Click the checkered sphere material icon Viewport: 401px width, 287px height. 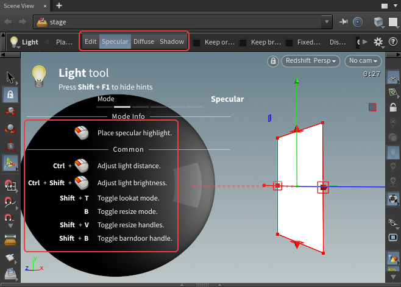[393, 199]
